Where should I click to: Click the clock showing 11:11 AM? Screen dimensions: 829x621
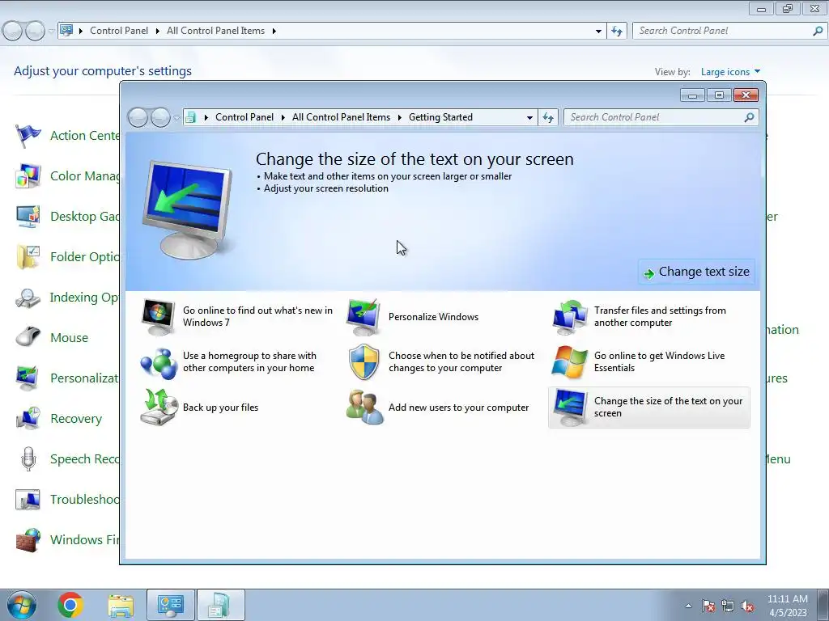click(x=787, y=599)
